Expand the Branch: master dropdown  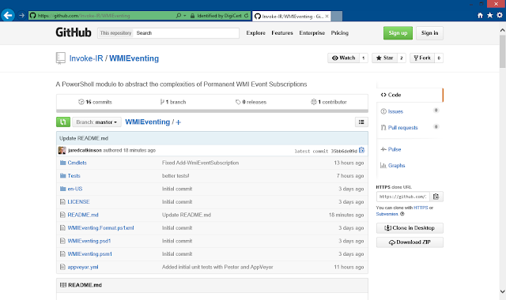pos(96,122)
